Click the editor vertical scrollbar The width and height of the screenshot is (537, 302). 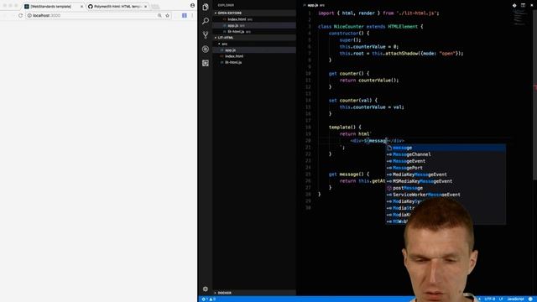535,94
